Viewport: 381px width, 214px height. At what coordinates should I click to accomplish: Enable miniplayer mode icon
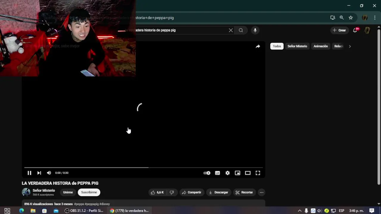(238, 173)
